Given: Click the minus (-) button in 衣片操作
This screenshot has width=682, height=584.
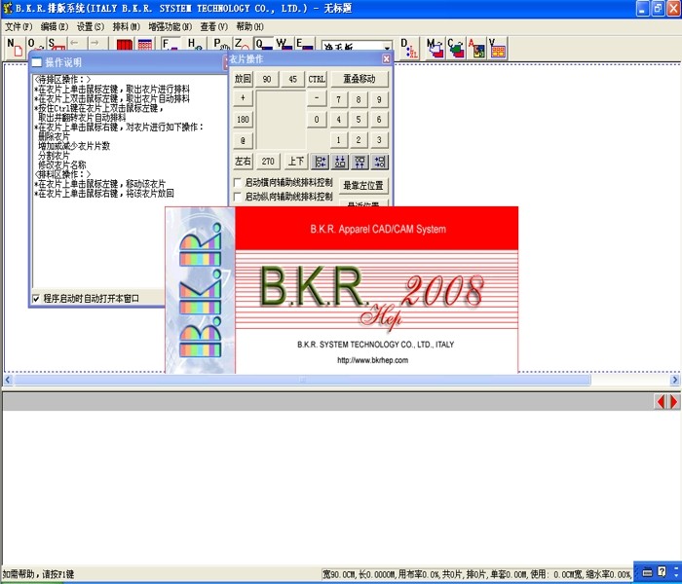Looking at the screenshot, I should (x=317, y=98).
